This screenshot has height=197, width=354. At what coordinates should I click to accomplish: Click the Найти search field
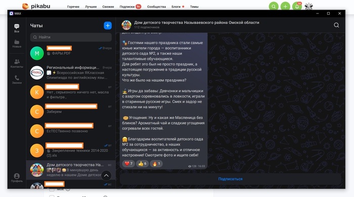[71, 37]
